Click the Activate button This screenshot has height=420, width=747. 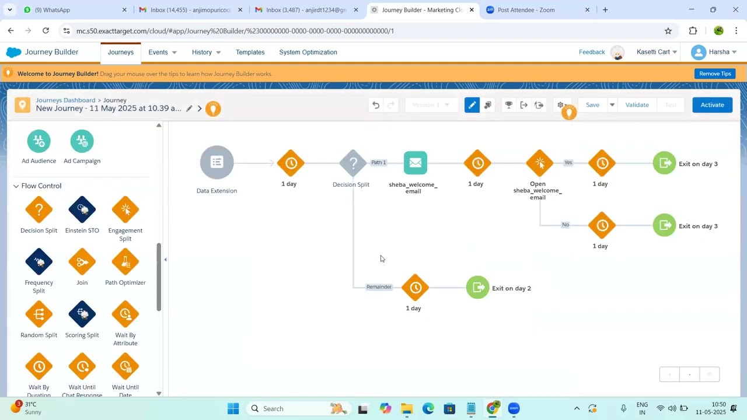point(713,105)
